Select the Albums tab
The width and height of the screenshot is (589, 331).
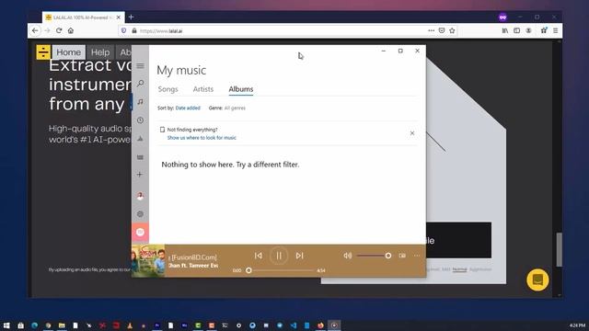click(241, 89)
